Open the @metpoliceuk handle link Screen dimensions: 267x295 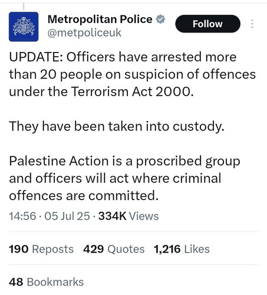[84, 33]
